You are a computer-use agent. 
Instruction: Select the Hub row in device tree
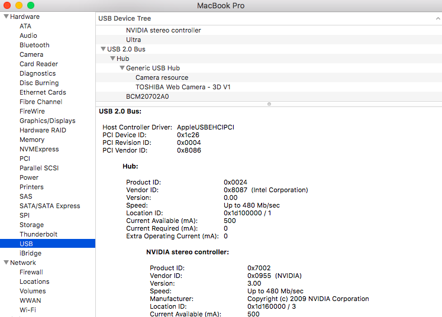coord(269,59)
